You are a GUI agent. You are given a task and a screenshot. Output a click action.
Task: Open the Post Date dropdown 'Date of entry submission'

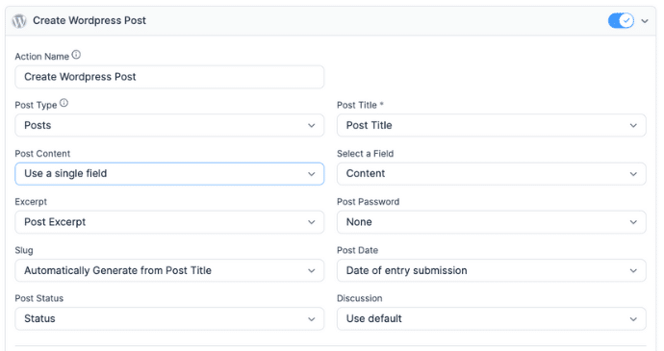[491, 270]
